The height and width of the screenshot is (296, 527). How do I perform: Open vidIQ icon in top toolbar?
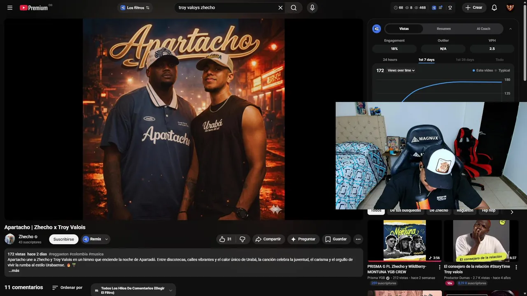point(434,7)
